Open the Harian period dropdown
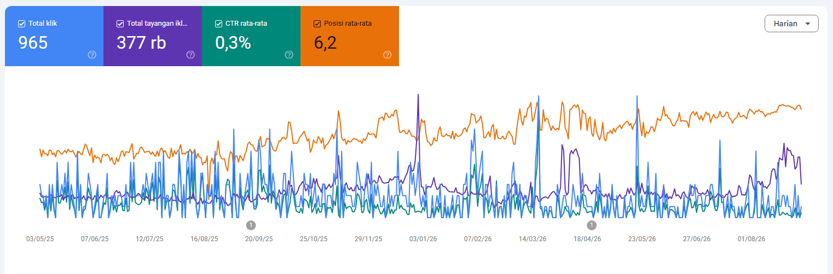 [x=791, y=24]
